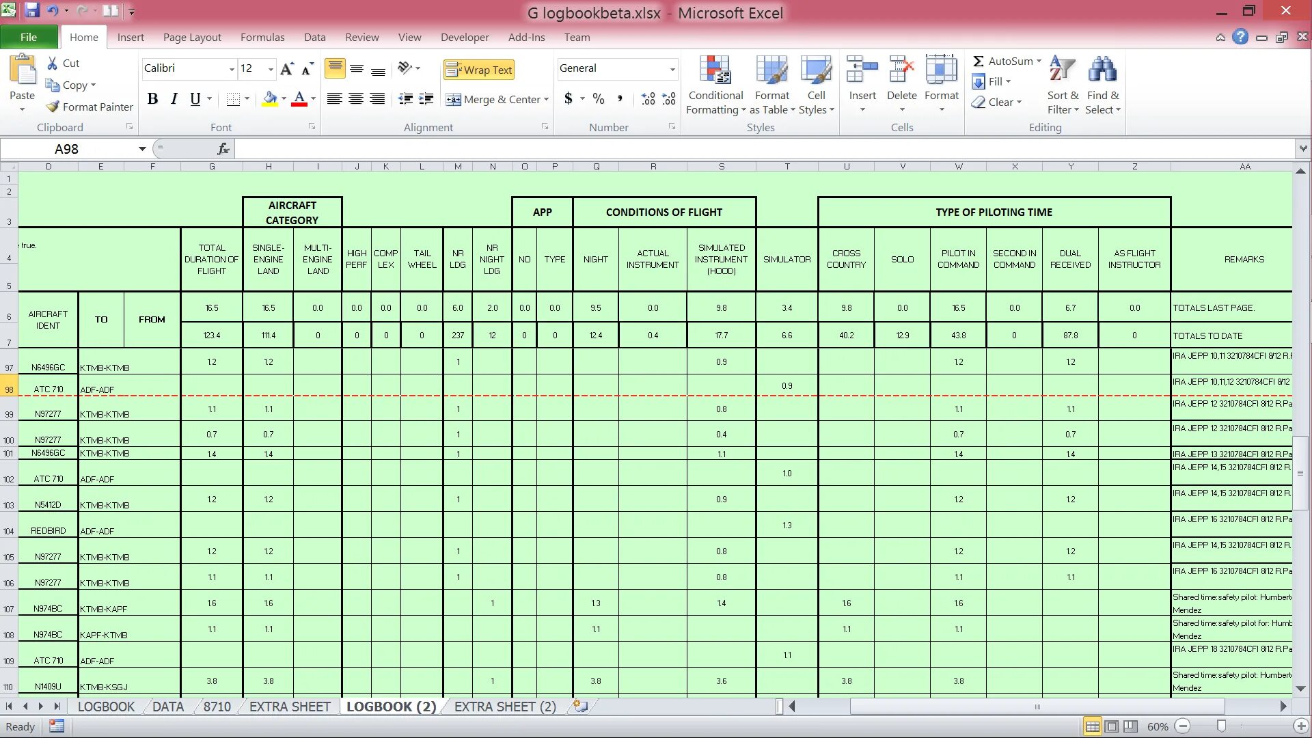Switch to Page Layout view in status bar

1112,726
